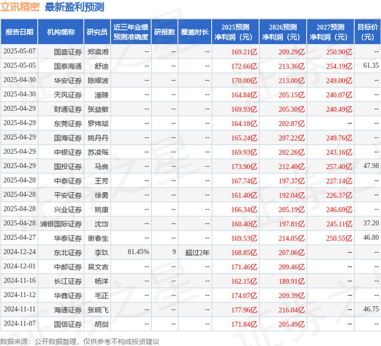Click institution 中邮证券
The height and width of the screenshot is (346, 381).
[68, 267]
